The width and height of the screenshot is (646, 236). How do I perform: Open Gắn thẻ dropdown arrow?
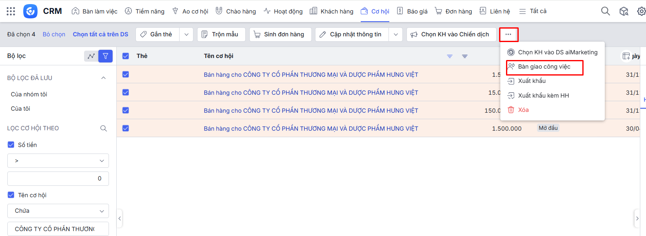tap(186, 34)
